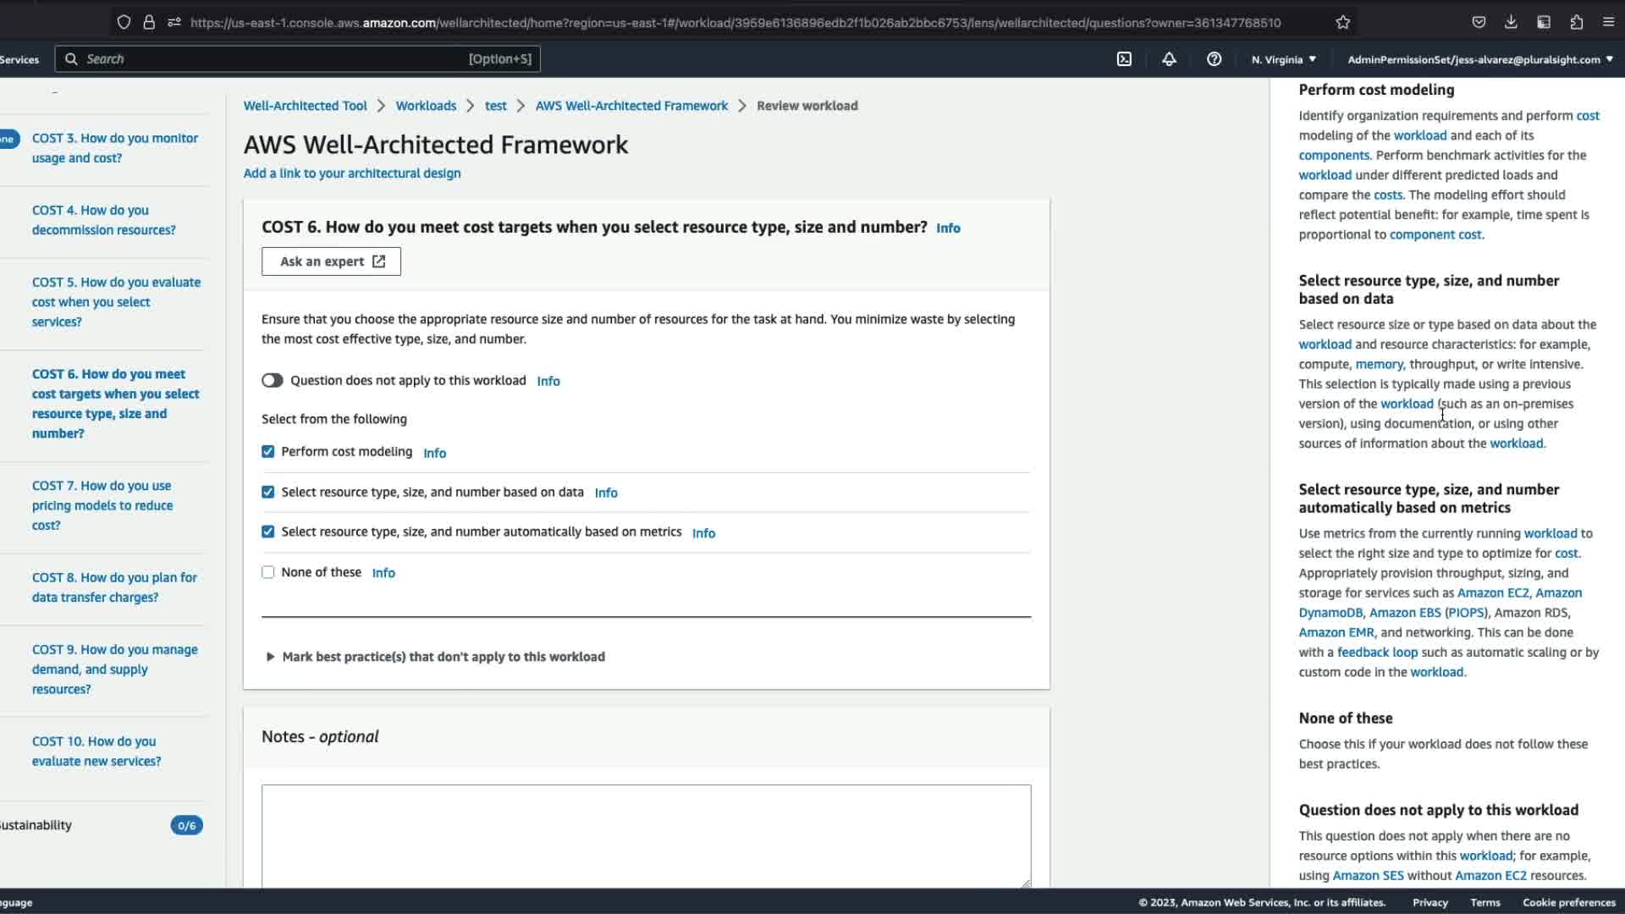Click the help question mark icon
The width and height of the screenshot is (1625, 914).
[1214, 59]
